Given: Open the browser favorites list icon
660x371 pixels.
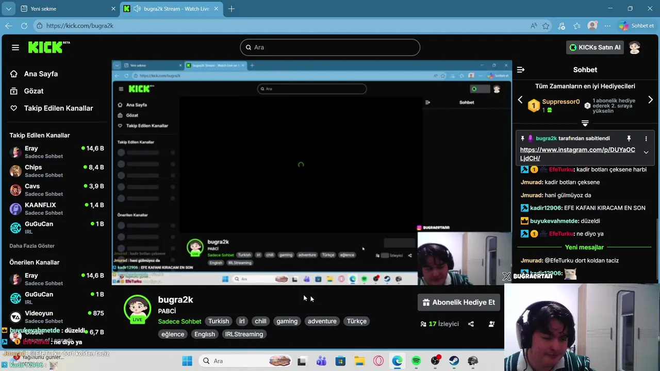Looking at the screenshot, I should point(577,26).
